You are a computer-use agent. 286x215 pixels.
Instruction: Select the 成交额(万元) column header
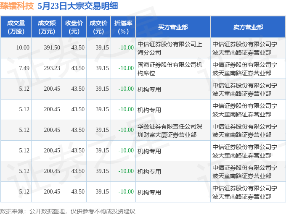pyautogui.click(x=47, y=27)
